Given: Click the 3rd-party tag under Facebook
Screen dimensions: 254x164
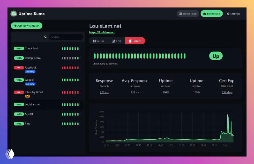Looking at the screenshot, I should pos(30,72).
